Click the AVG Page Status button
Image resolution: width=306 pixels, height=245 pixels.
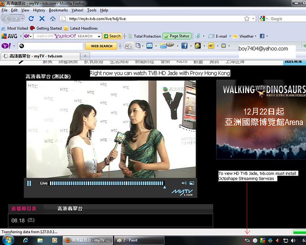(177, 36)
